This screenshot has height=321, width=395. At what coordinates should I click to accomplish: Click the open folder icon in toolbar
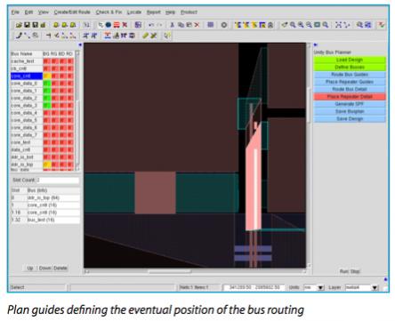coord(19,25)
